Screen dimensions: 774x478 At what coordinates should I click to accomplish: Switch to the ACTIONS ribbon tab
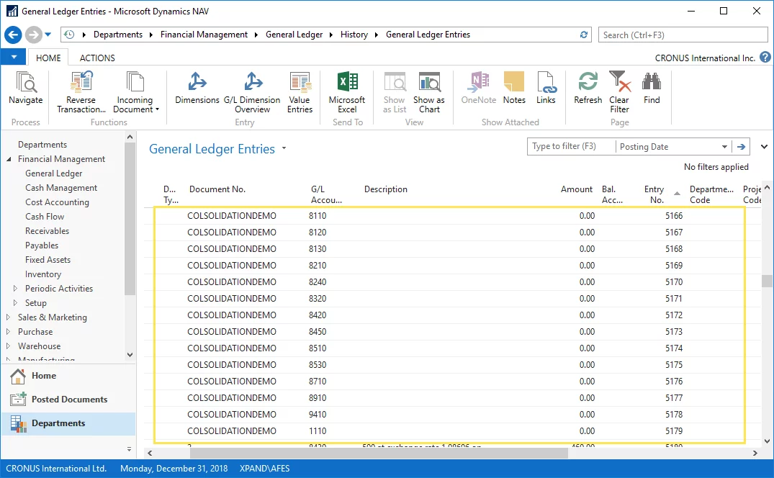97,58
